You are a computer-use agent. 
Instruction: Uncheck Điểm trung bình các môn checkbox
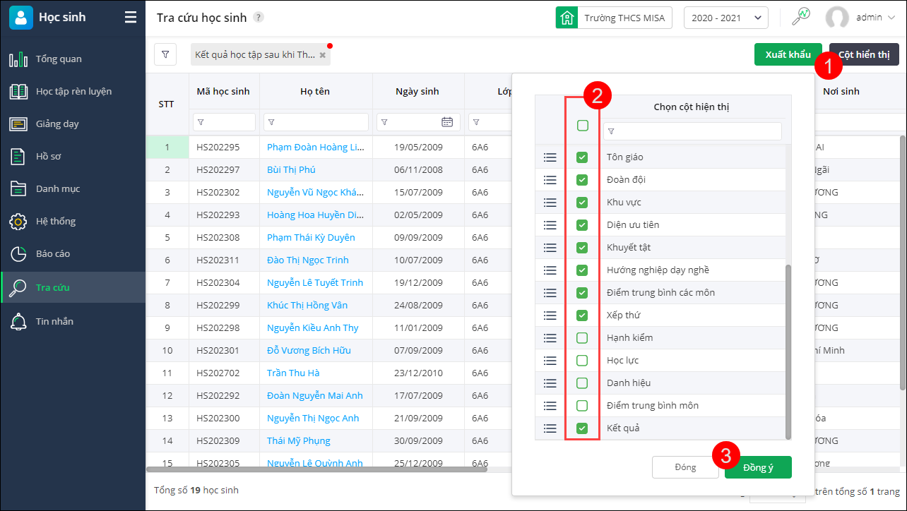pos(582,293)
